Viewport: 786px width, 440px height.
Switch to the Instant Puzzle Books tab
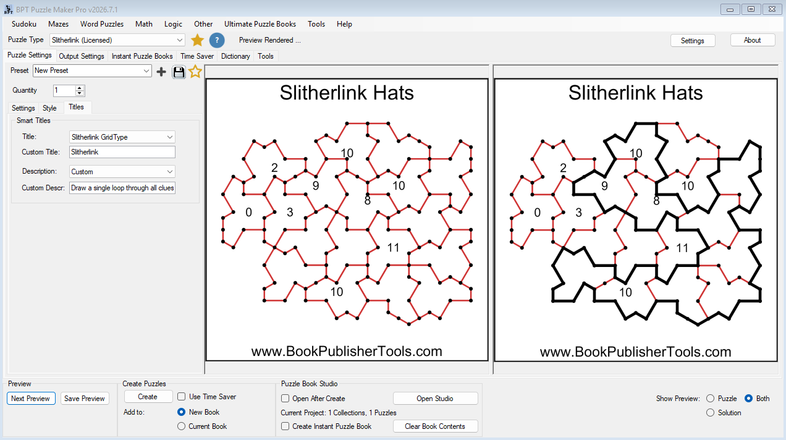142,56
